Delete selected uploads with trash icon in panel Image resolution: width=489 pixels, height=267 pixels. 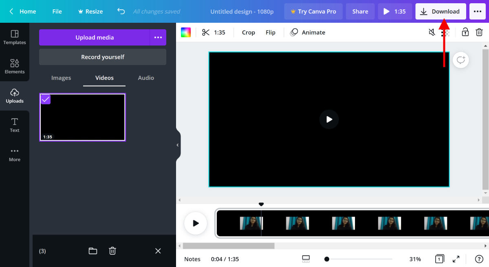click(x=112, y=251)
